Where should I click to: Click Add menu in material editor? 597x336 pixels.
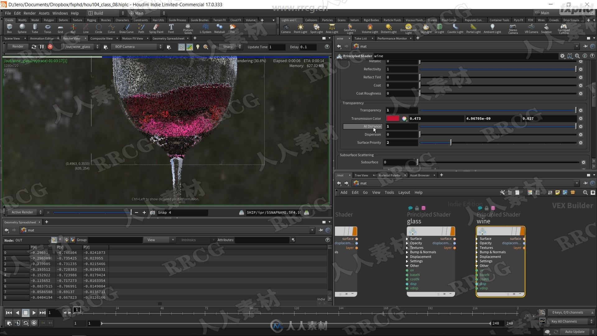tap(344, 192)
